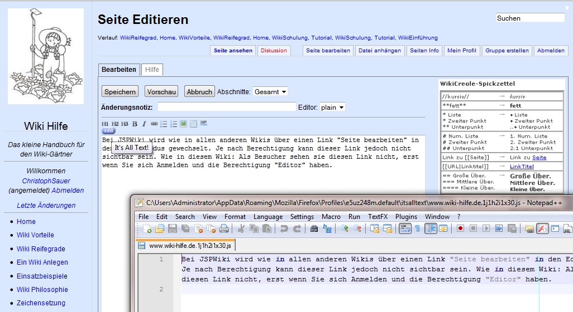Switch to the Hilfe tab

pos(152,70)
